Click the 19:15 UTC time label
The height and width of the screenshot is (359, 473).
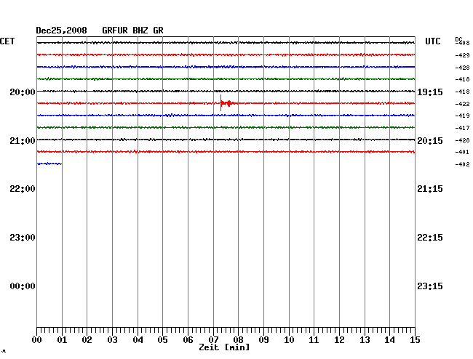(430, 92)
